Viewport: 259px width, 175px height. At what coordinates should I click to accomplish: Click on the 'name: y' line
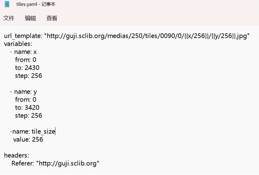23,92
